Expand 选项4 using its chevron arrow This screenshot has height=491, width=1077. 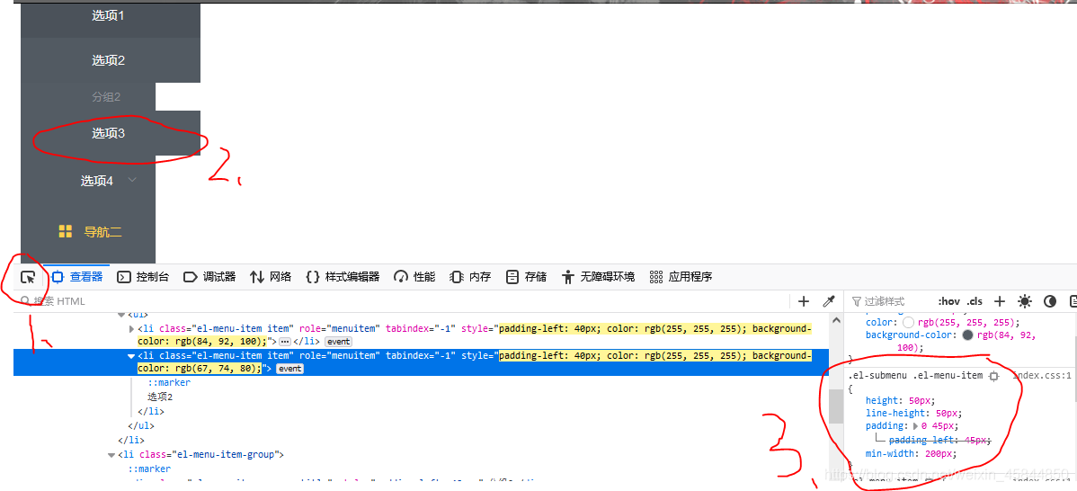(x=132, y=180)
